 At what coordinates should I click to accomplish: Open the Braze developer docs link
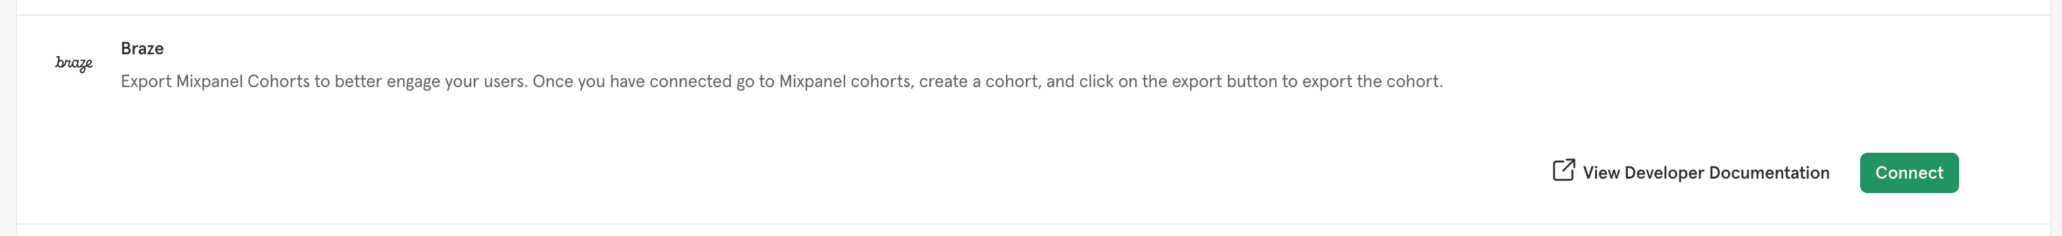(1690, 172)
